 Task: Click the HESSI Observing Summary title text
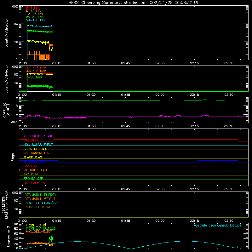[x=133, y=3]
